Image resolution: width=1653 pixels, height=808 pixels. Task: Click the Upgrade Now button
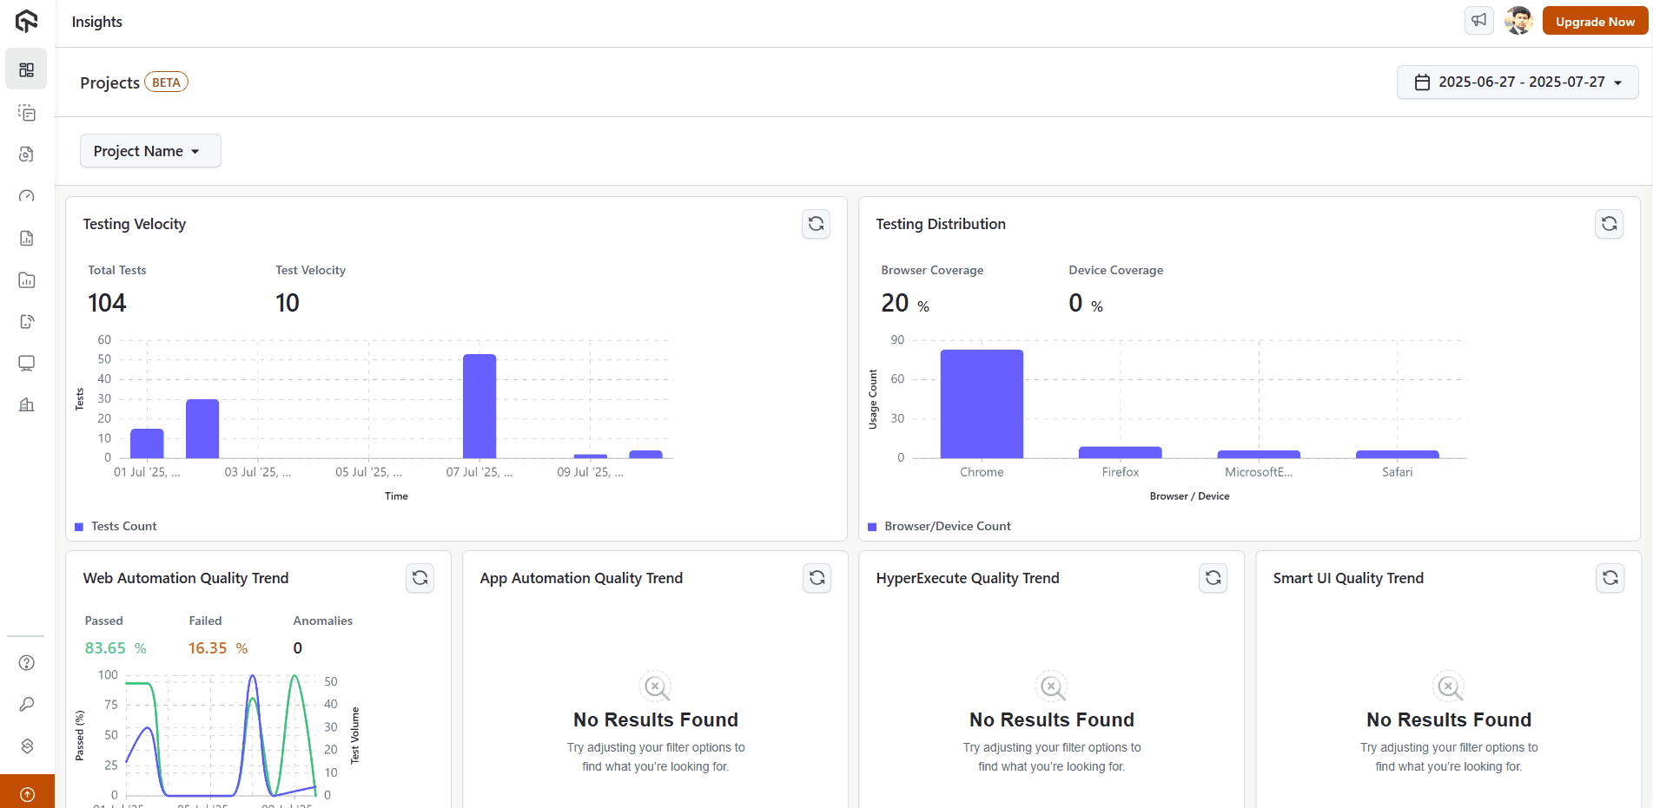(x=1594, y=20)
